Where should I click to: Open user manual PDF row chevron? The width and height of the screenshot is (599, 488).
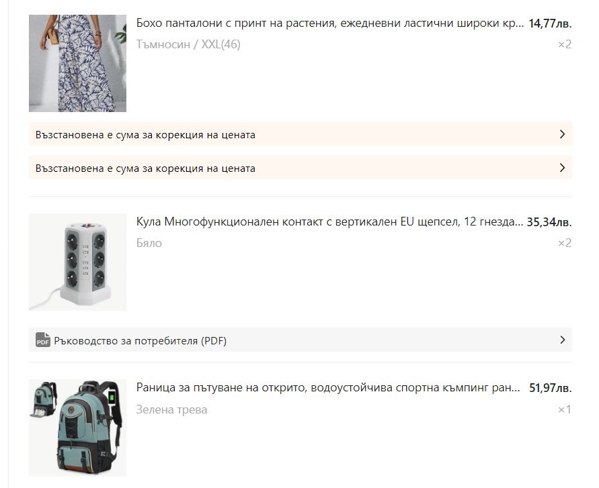[562, 340]
